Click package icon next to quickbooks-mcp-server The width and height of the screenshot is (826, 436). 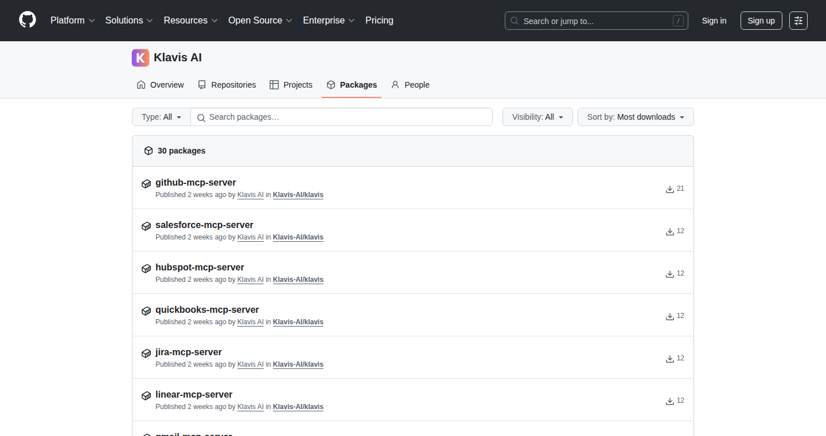pos(146,311)
